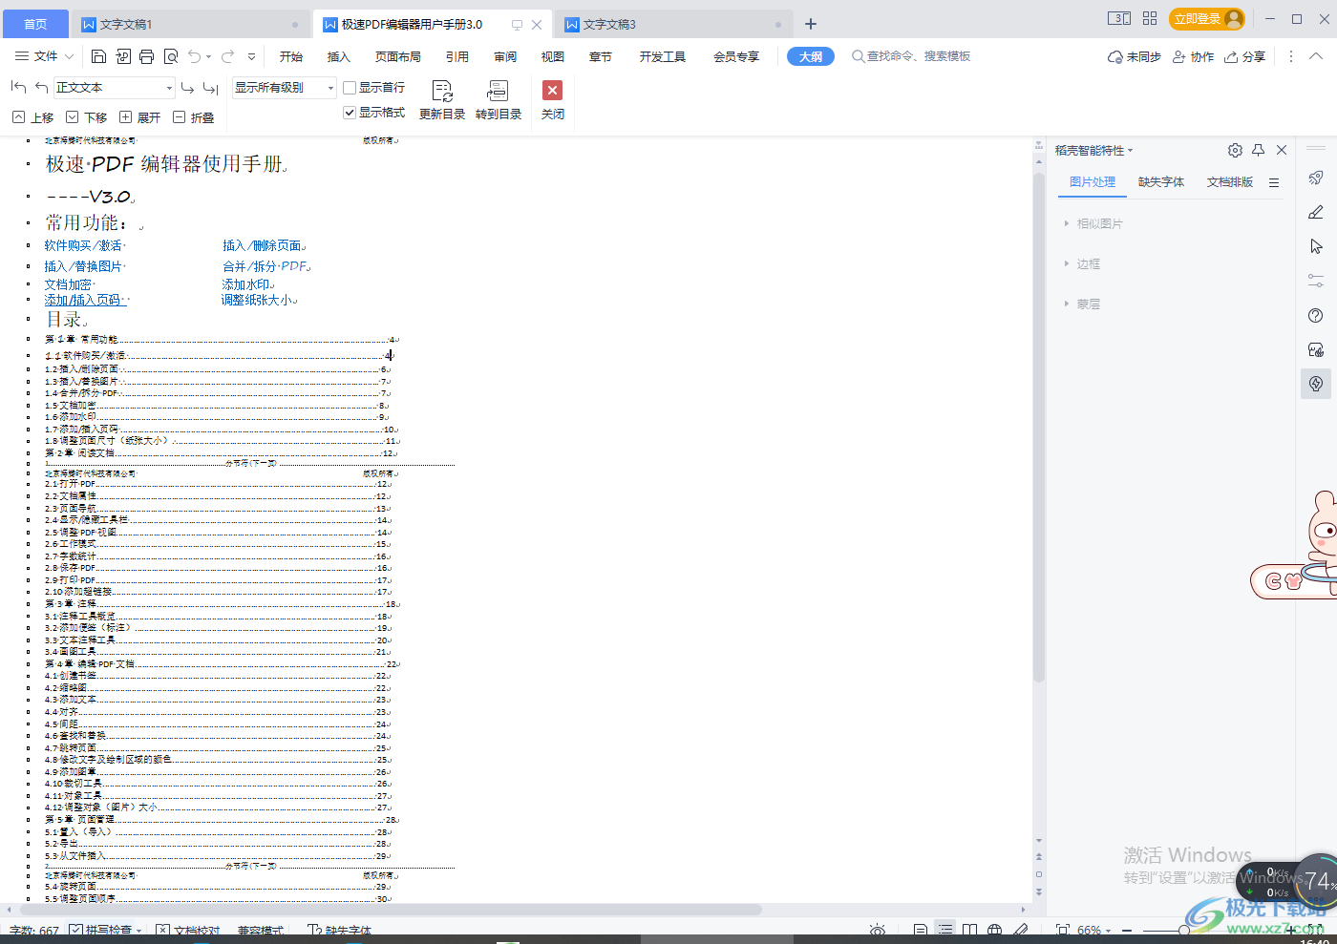Promote to Heading 1 outline arrow
This screenshot has height=944, width=1337.
coord(18,87)
